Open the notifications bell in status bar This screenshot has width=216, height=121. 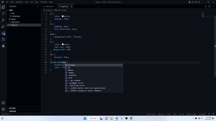point(213,114)
